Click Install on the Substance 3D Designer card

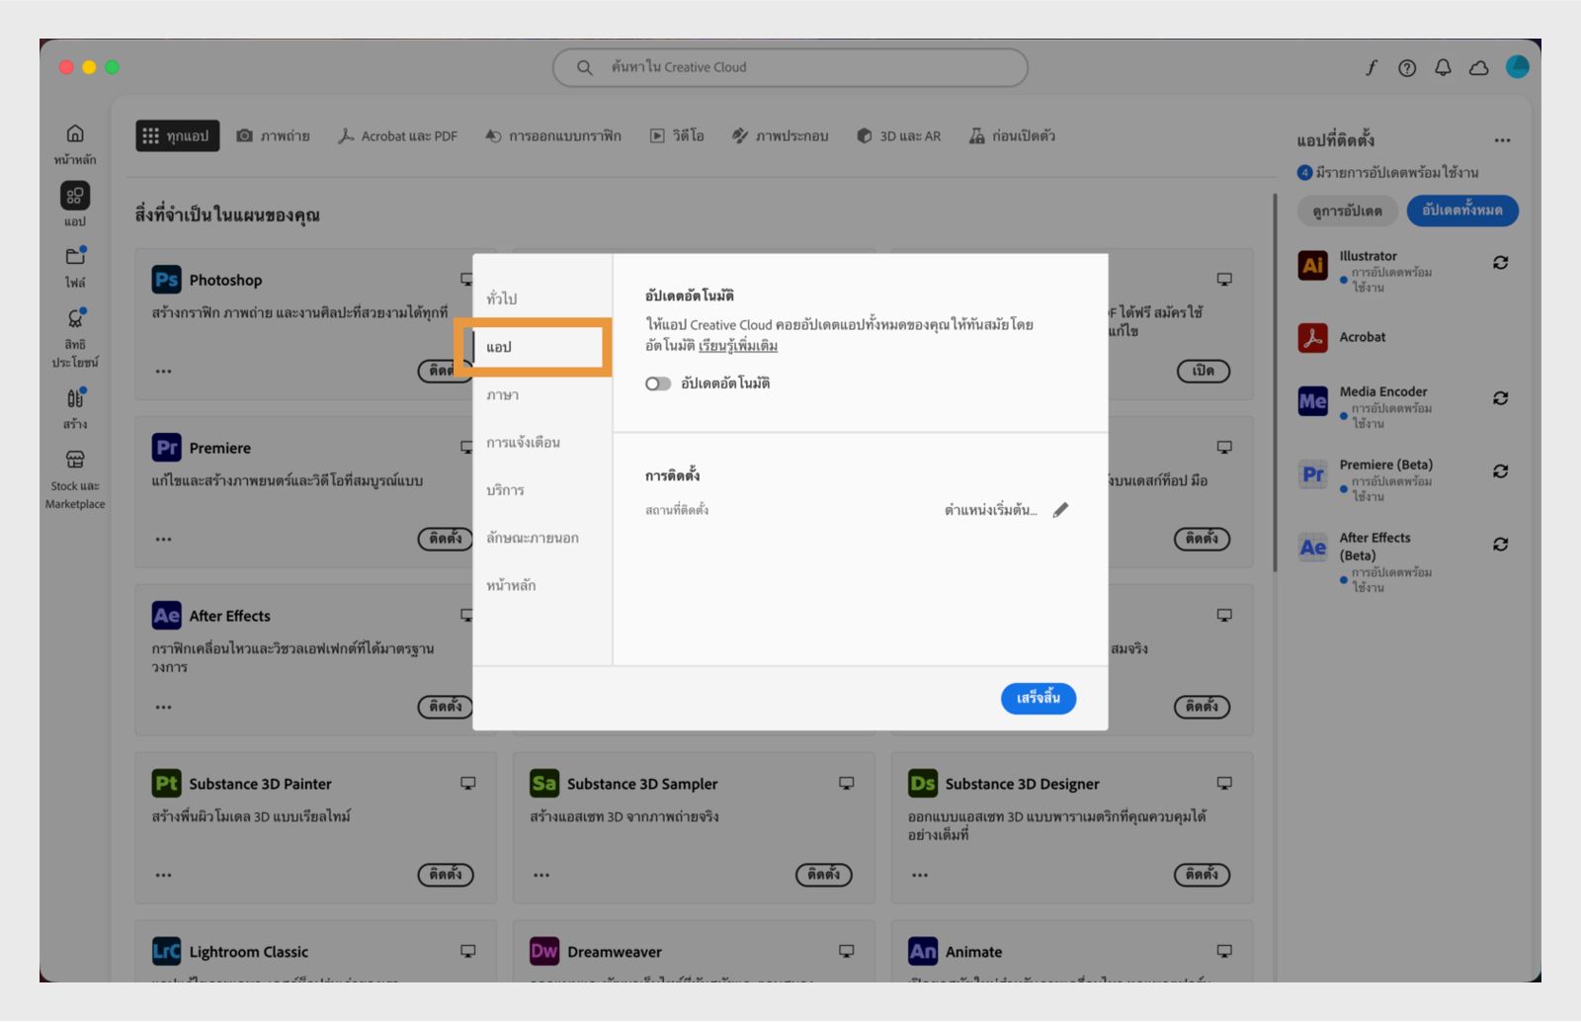[1202, 875]
